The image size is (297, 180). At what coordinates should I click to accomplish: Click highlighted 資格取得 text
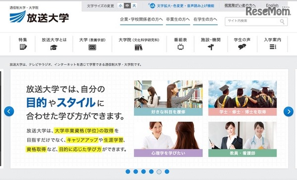pos(36,149)
